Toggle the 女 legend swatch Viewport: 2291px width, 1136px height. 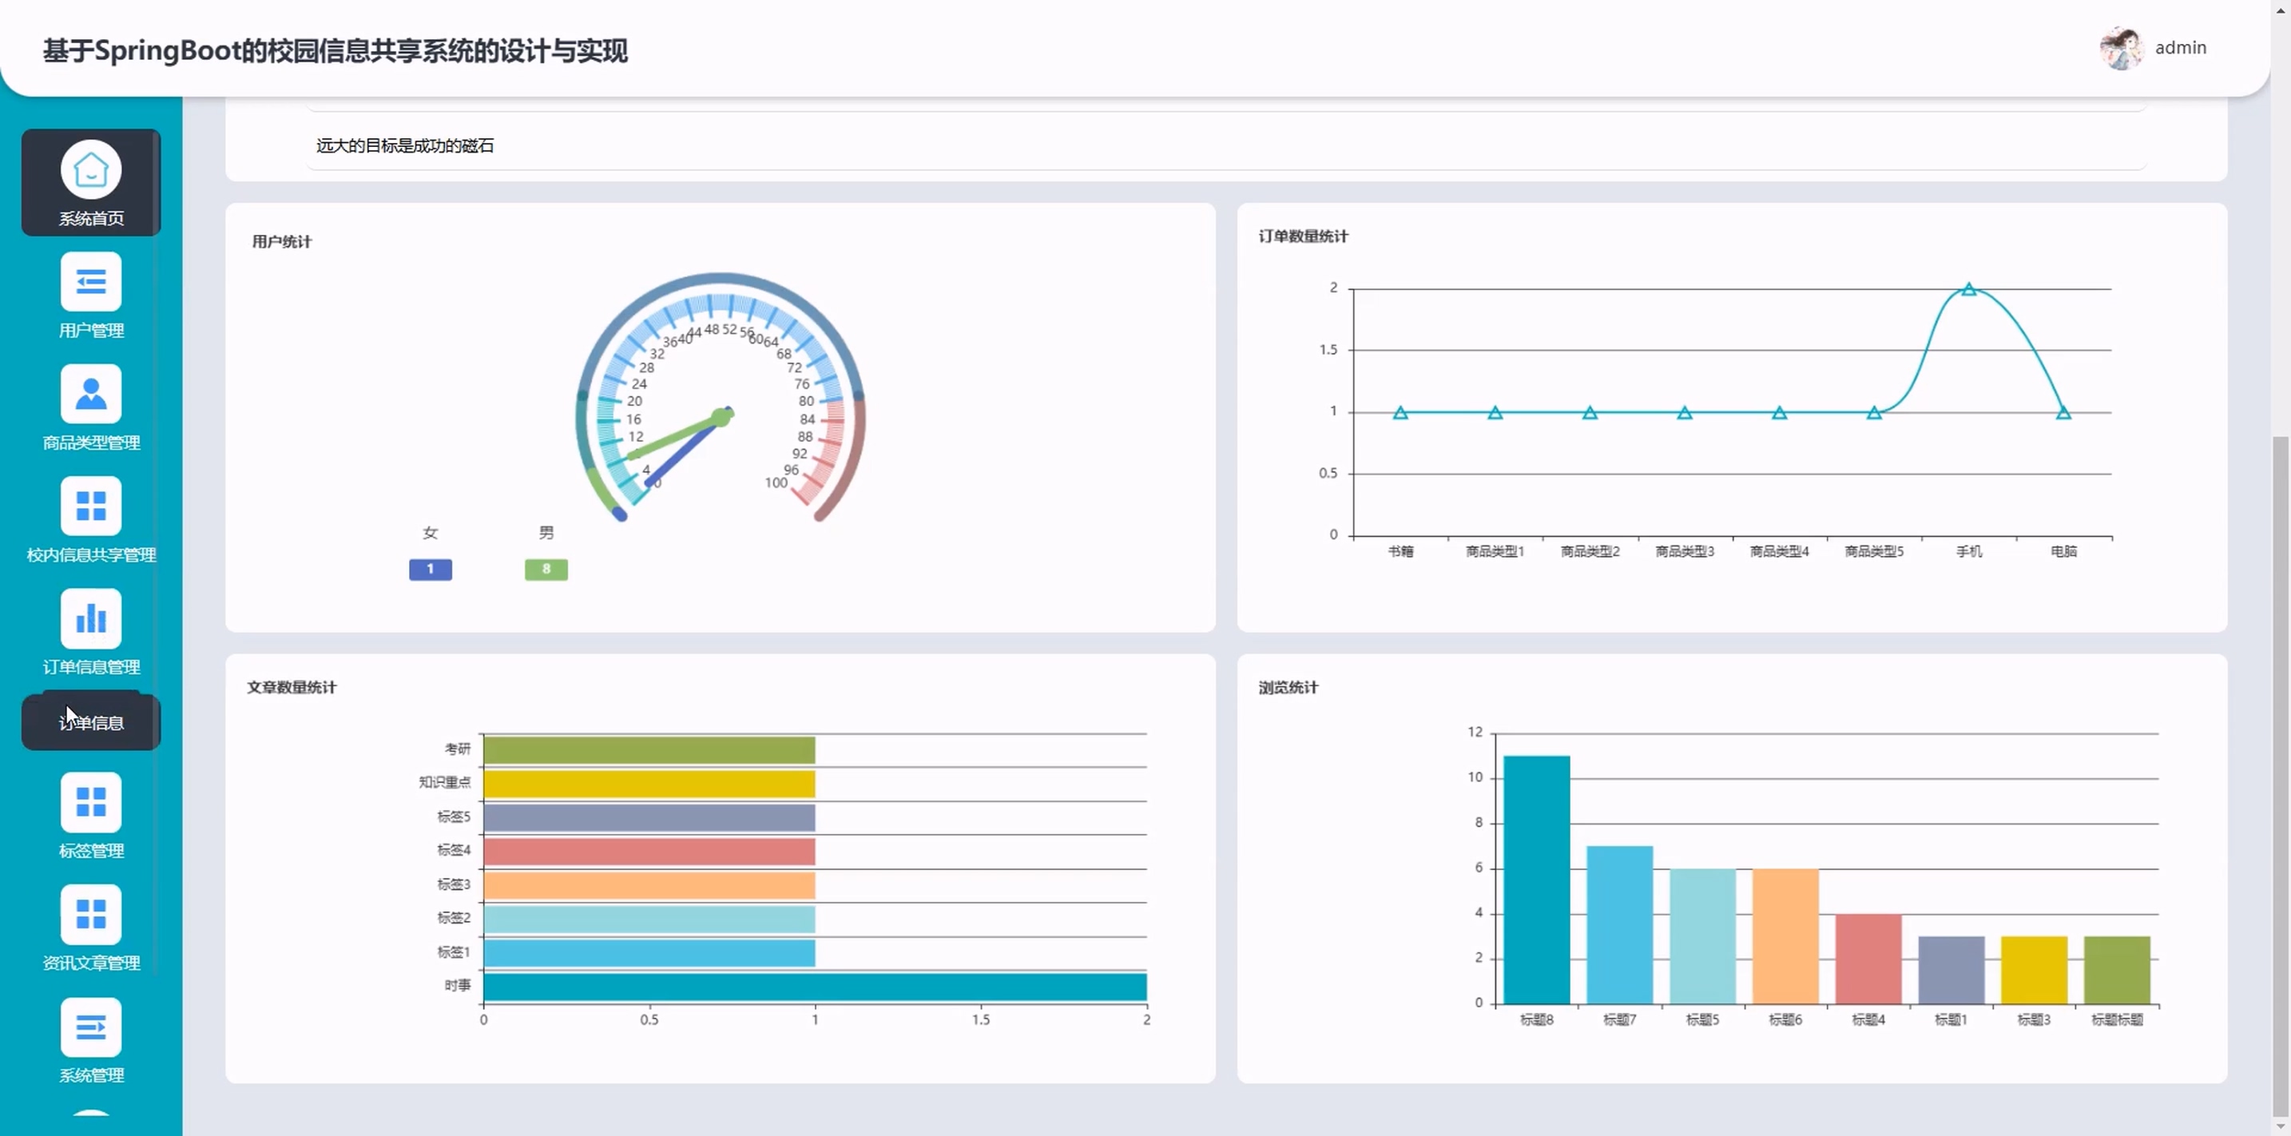431,570
